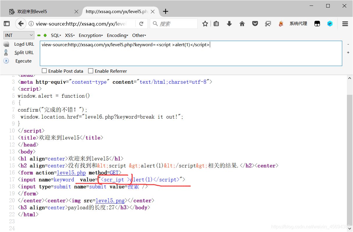Click the Split URL icon
The image size is (353, 232).
6,52
